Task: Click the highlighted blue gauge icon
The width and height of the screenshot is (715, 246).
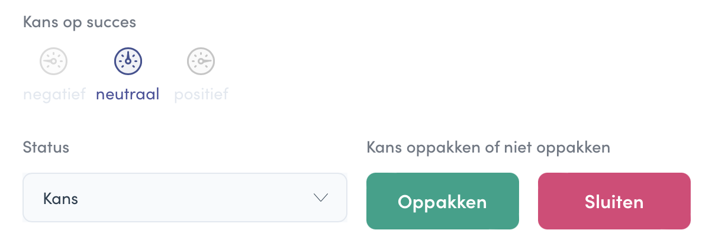Action: 128,60
